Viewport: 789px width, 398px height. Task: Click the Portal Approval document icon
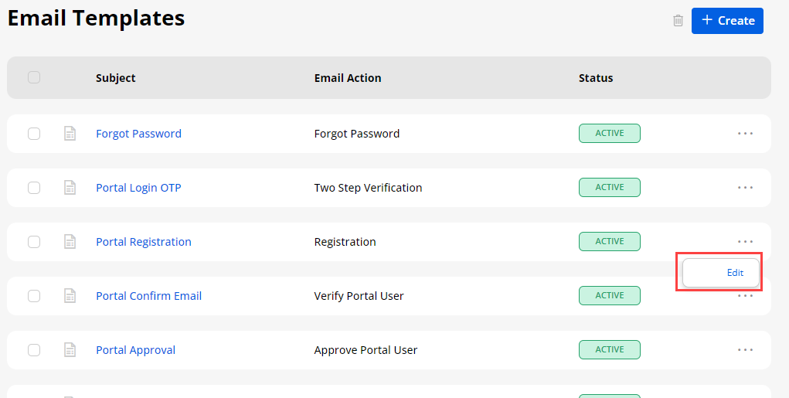tap(70, 350)
